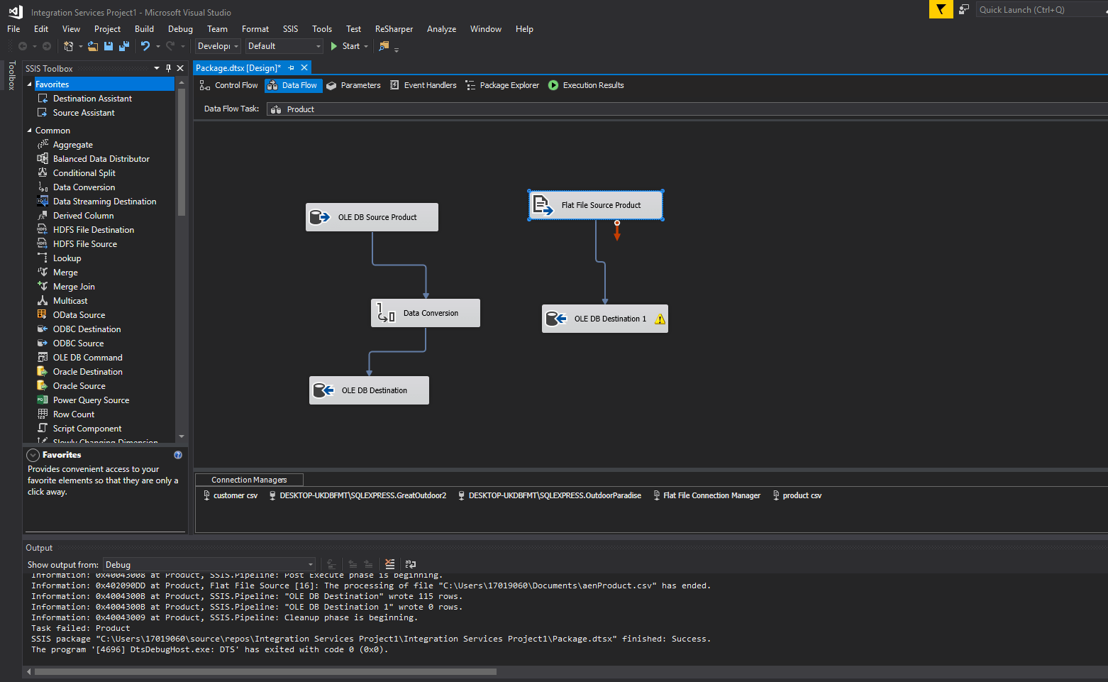Open Execution Results view
Image resolution: width=1108 pixels, height=682 pixels.
click(x=586, y=85)
